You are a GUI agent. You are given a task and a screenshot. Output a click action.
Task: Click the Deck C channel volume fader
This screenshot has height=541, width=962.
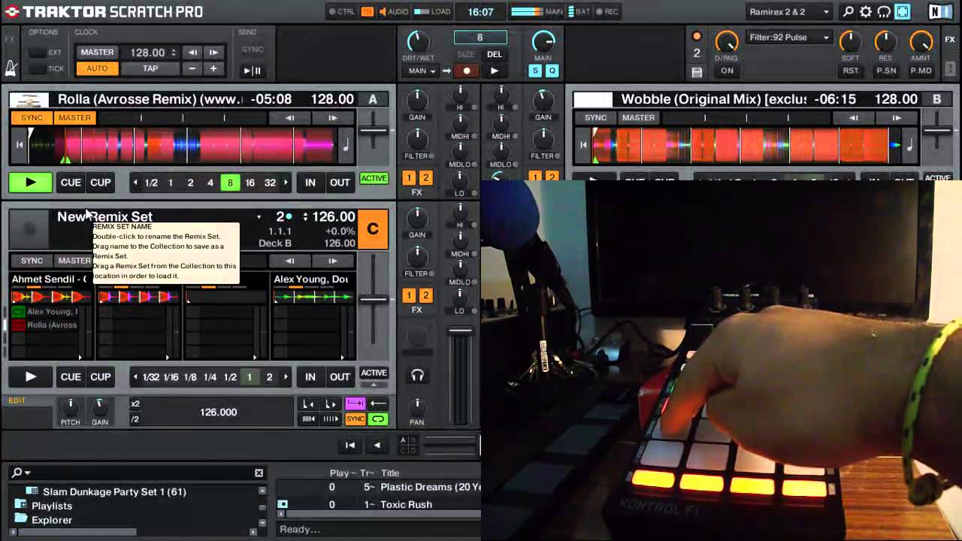click(x=460, y=331)
